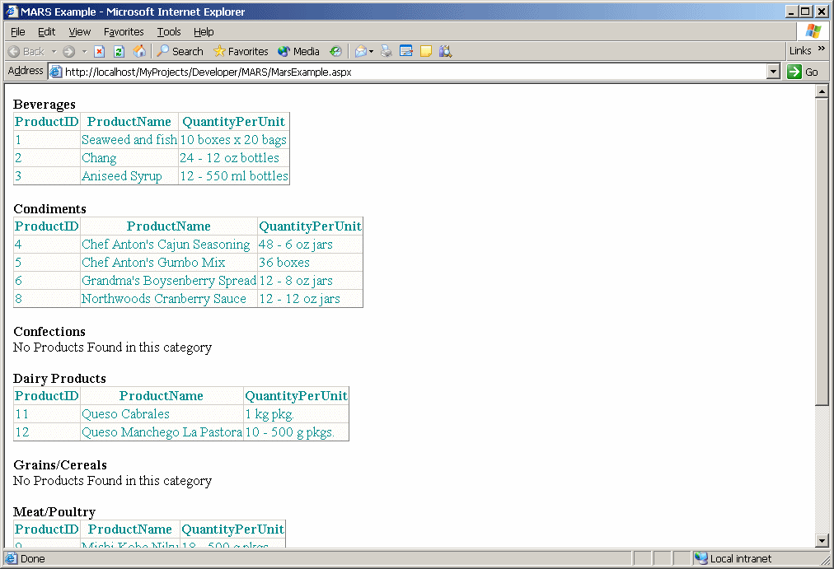Open the Help menu
The width and height of the screenshot is (834, 569).
204,32
